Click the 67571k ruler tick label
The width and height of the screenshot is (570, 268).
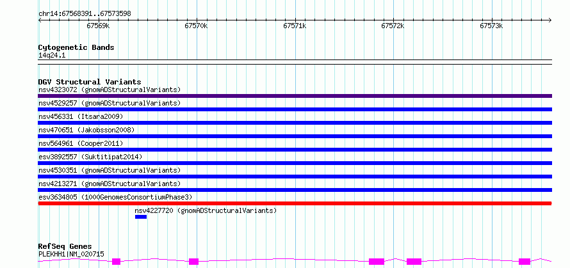point(295,26)
